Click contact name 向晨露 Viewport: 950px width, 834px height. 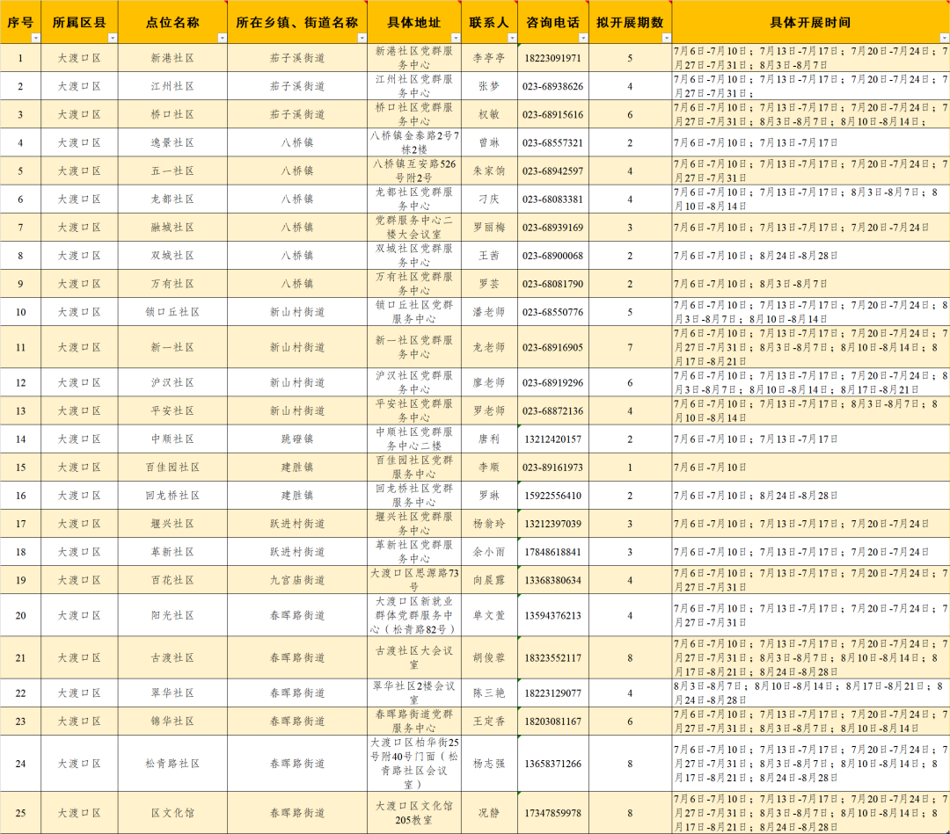click(489, 580)
